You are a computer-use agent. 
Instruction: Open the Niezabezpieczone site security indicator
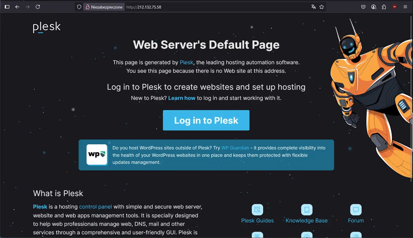point(104,7)
